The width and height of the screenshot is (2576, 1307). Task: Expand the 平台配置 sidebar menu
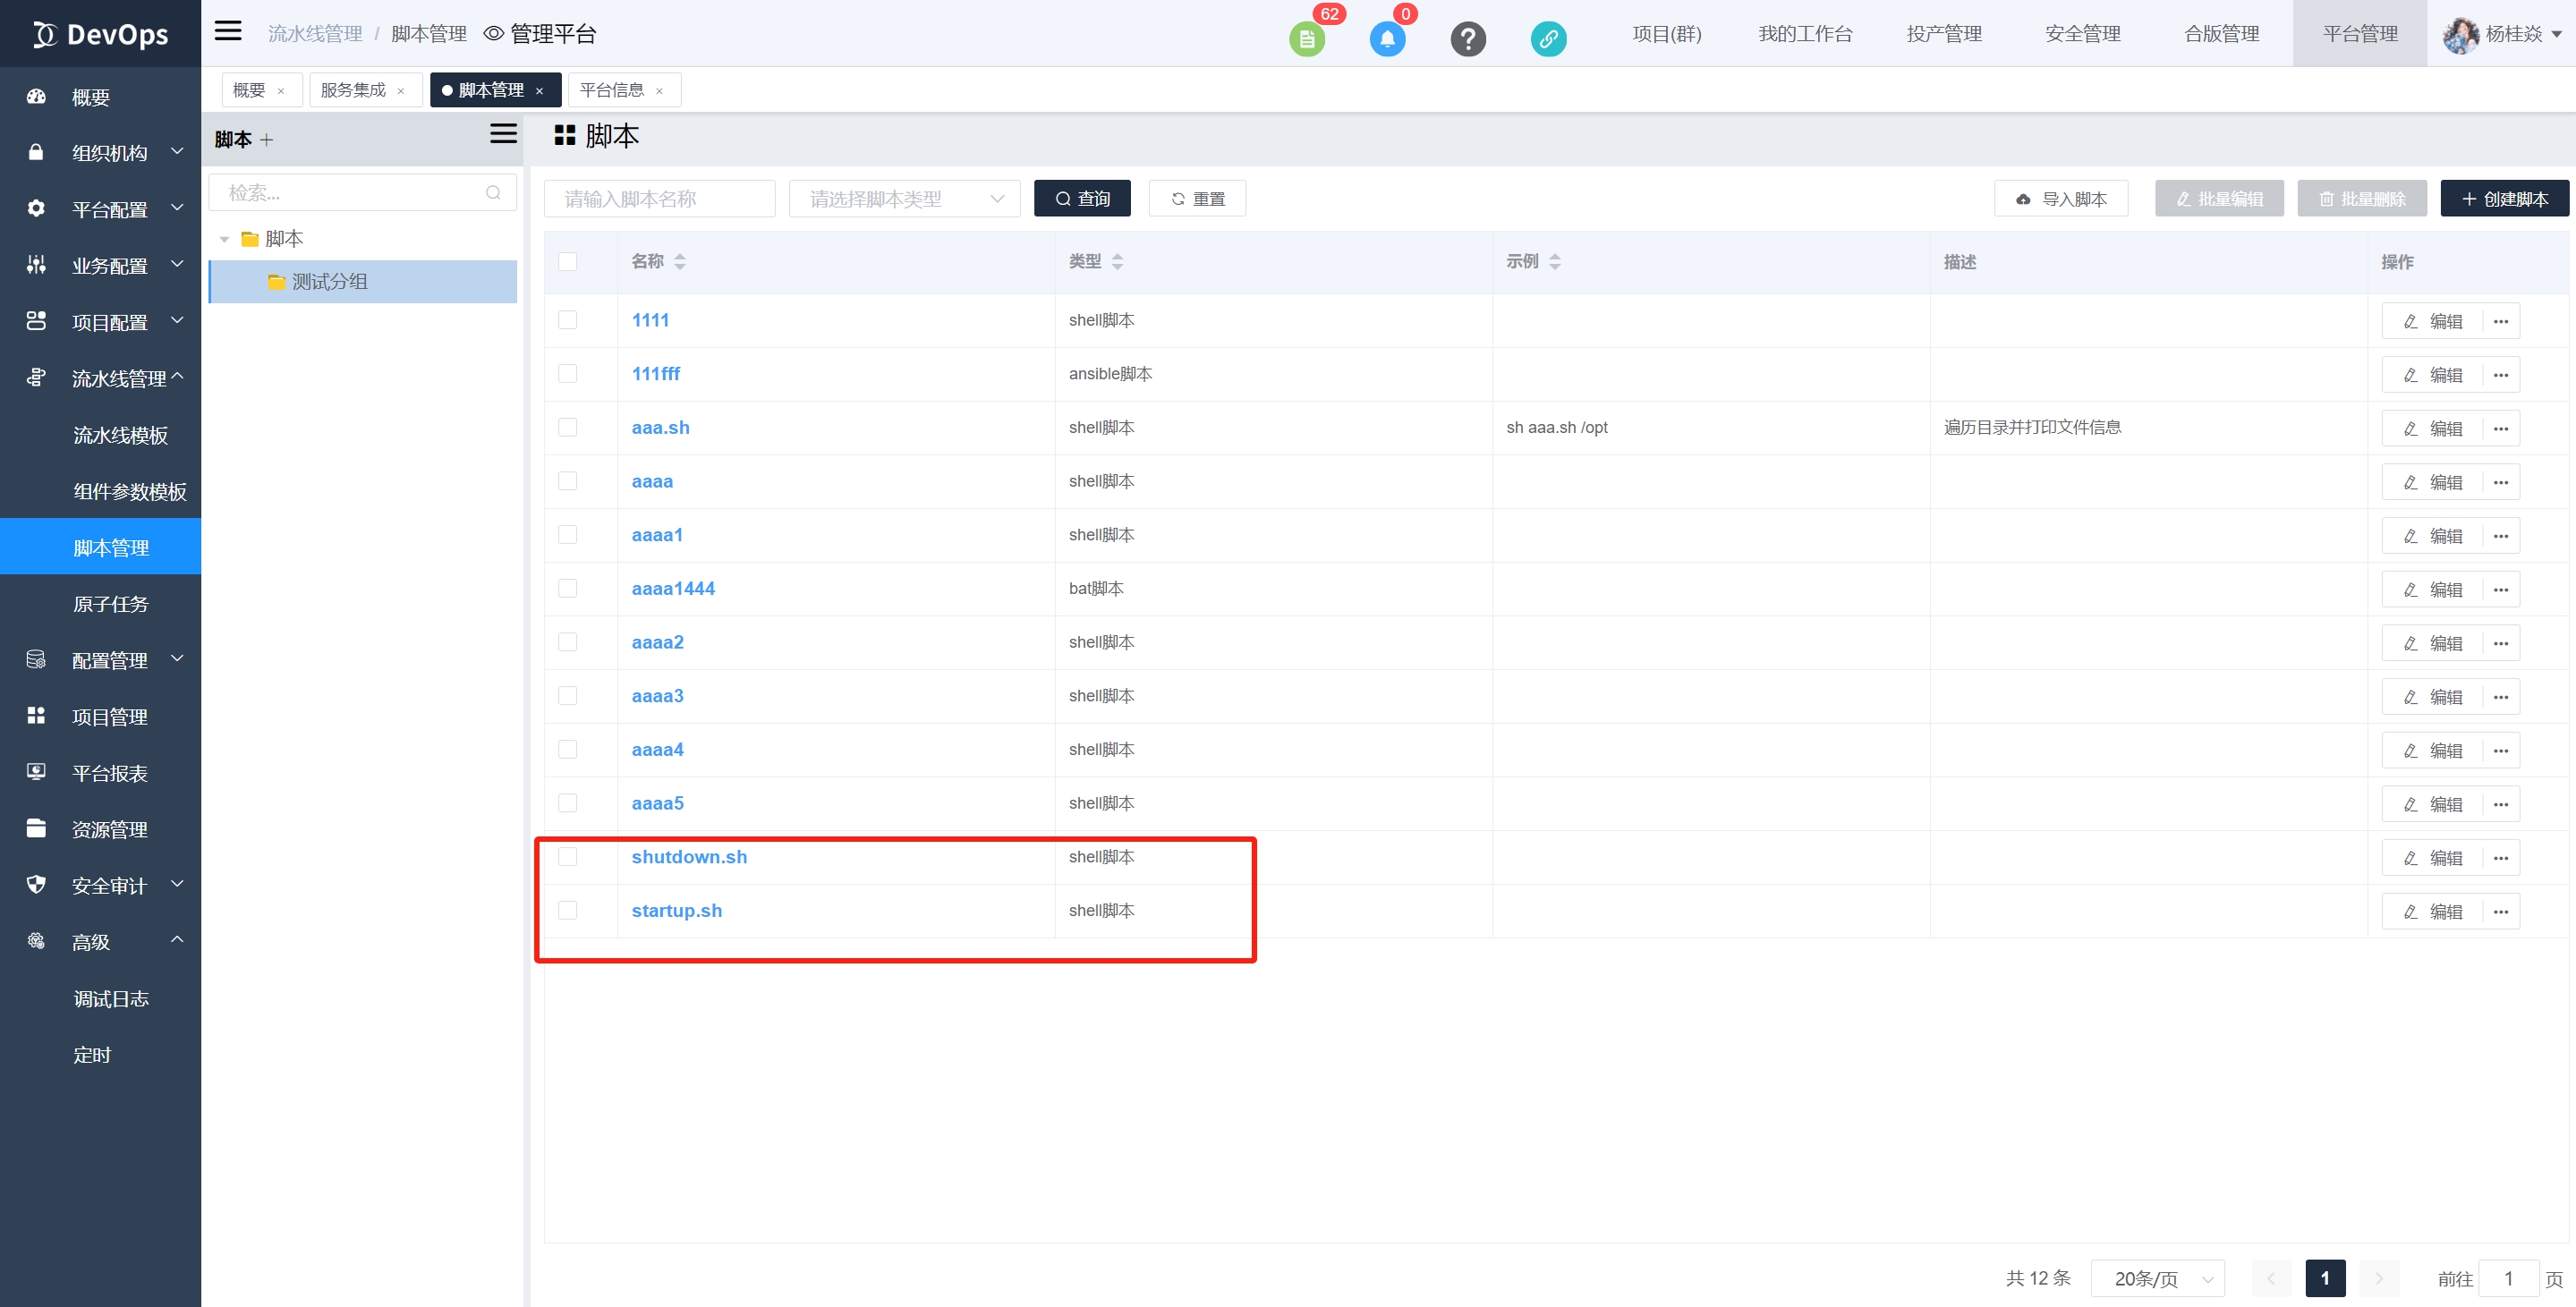109,209
